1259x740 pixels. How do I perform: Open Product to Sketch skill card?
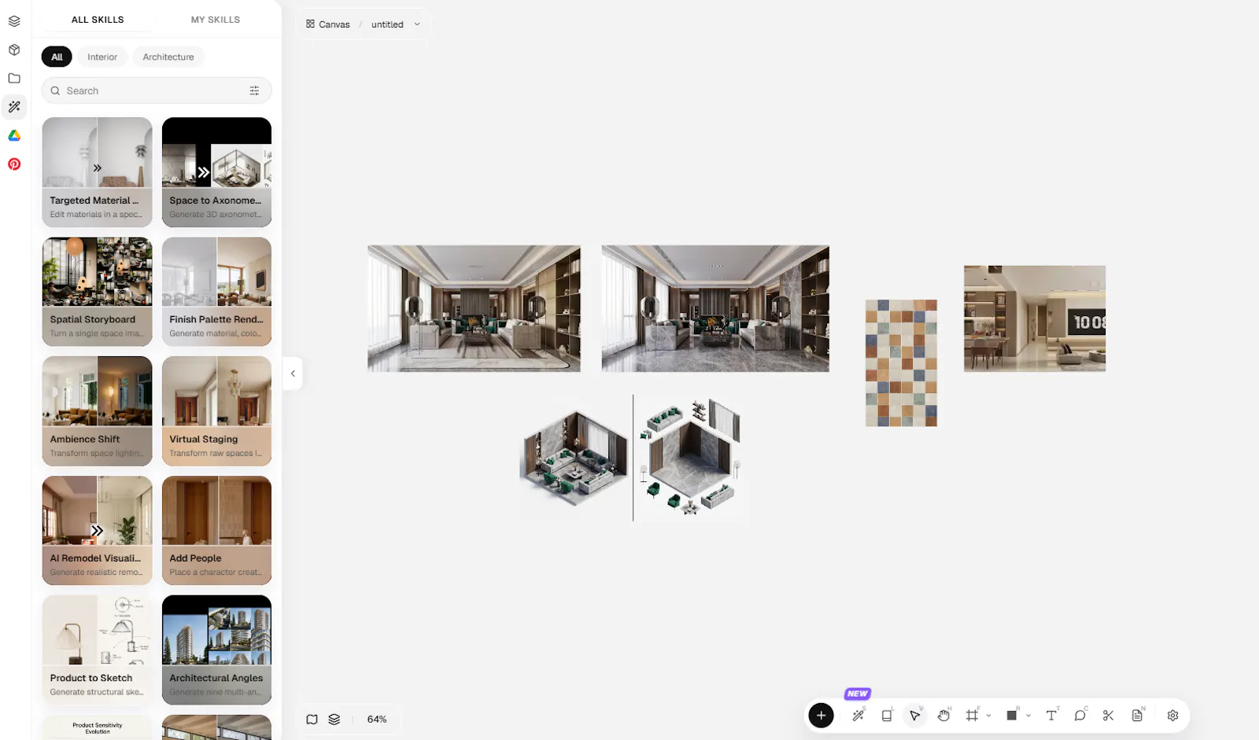pos(98,650)
